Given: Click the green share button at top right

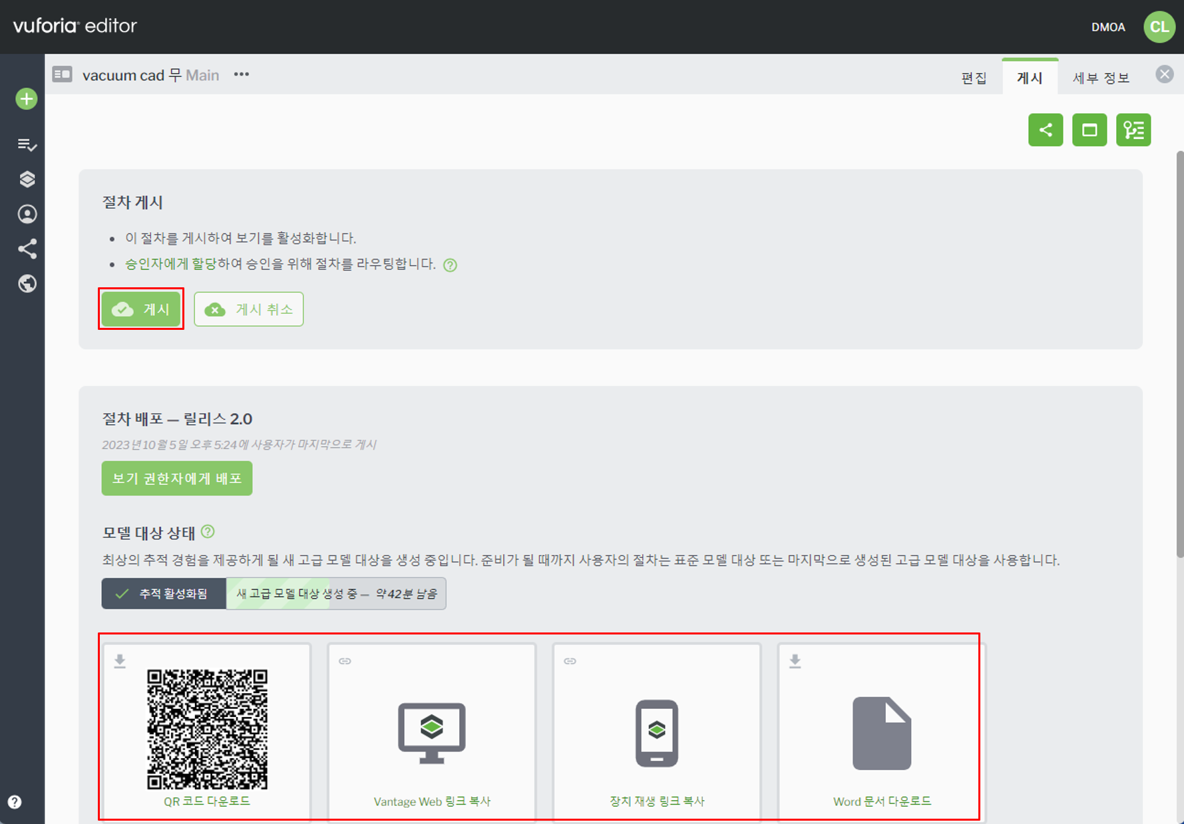Looking at the screenshot, I should click(x=1045, y=130).
